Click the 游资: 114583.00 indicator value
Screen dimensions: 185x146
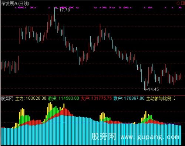pyautogui.click(x=63, y=98)
